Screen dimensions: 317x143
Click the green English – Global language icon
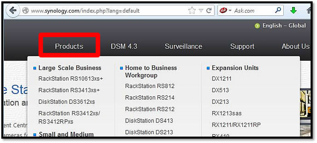pyautogui.click(x=257, y=26)
